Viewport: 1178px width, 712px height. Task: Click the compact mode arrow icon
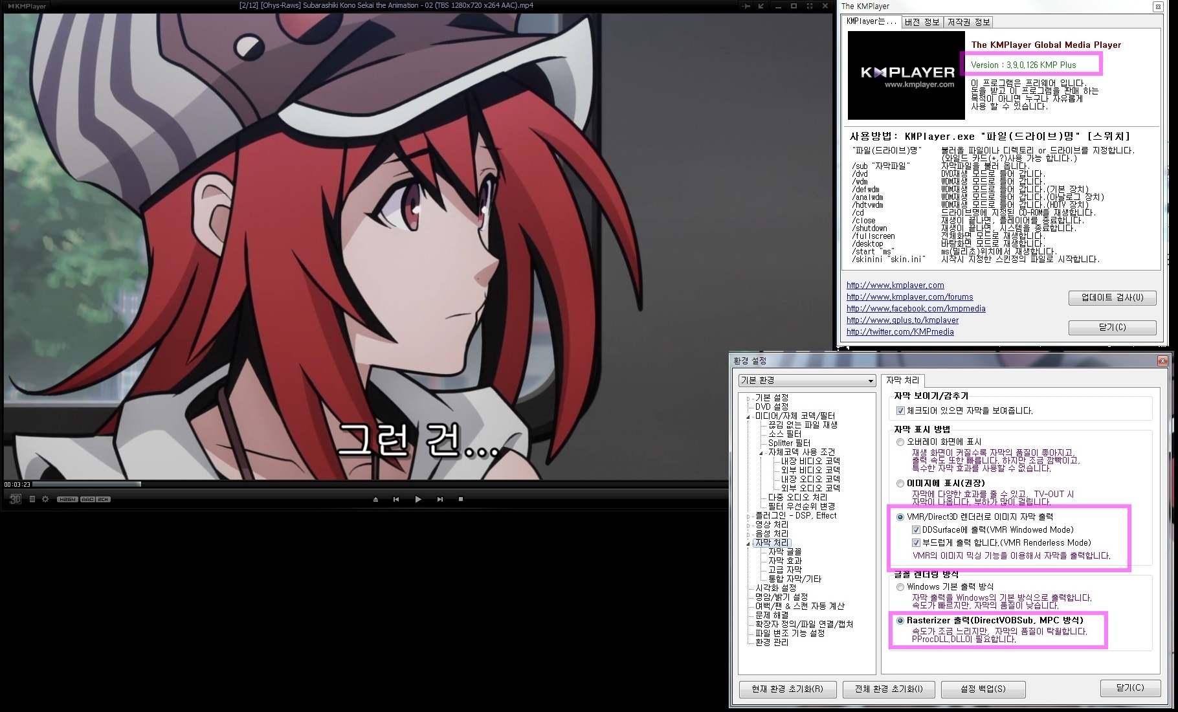coord(762,6)
